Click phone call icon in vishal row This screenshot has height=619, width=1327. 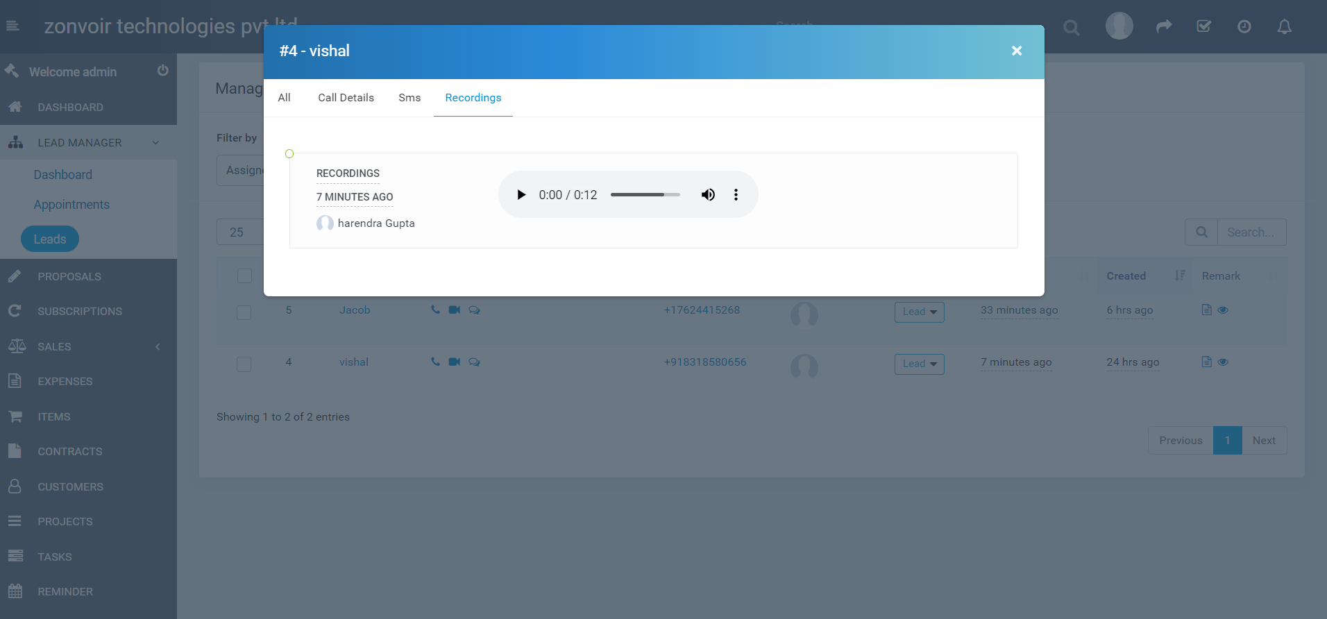click(x=435, y=362)
